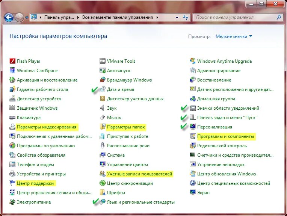The image size is (287, 216).
Task: Click the VMware Tools icon
Action: (x=103, y=61)
